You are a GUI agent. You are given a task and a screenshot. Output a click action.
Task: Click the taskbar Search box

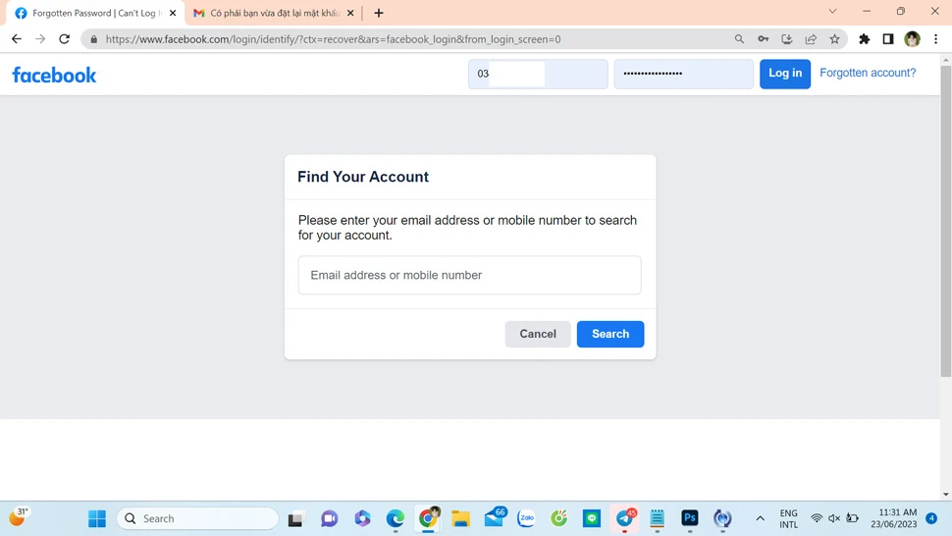[x=197, y=518]
